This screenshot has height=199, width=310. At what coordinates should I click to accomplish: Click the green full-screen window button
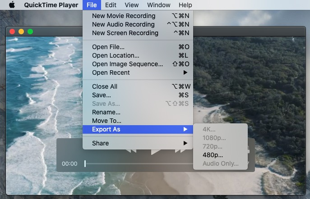30,32
